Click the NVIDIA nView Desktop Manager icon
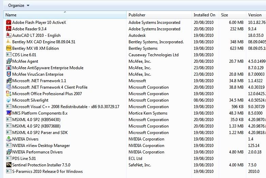 click(9, 145)
